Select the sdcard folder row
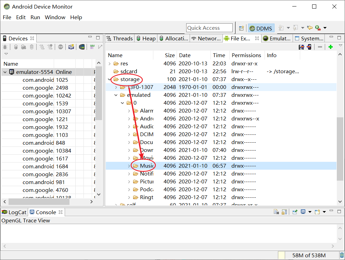Screen dimensions: 345x260 (221, 71)
